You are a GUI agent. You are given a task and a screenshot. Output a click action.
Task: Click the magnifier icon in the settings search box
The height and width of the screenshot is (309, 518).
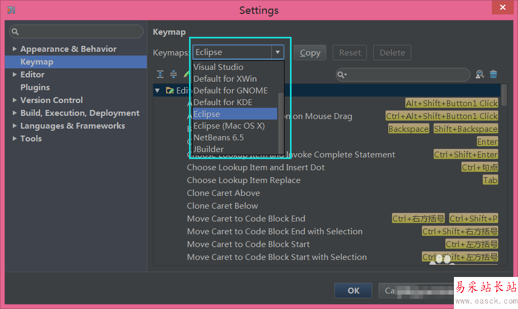pyautogui.click(x=15, y=31)
